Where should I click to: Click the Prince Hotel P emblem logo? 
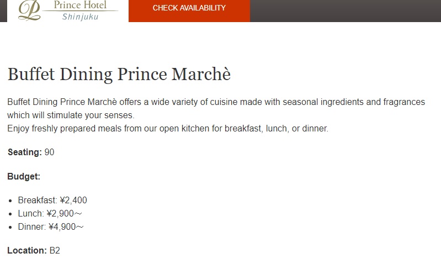(29, 10)
